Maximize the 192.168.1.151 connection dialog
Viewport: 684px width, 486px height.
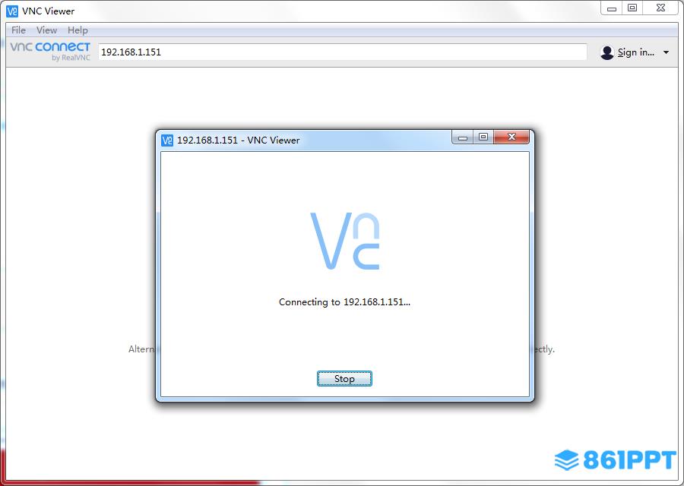483,137
